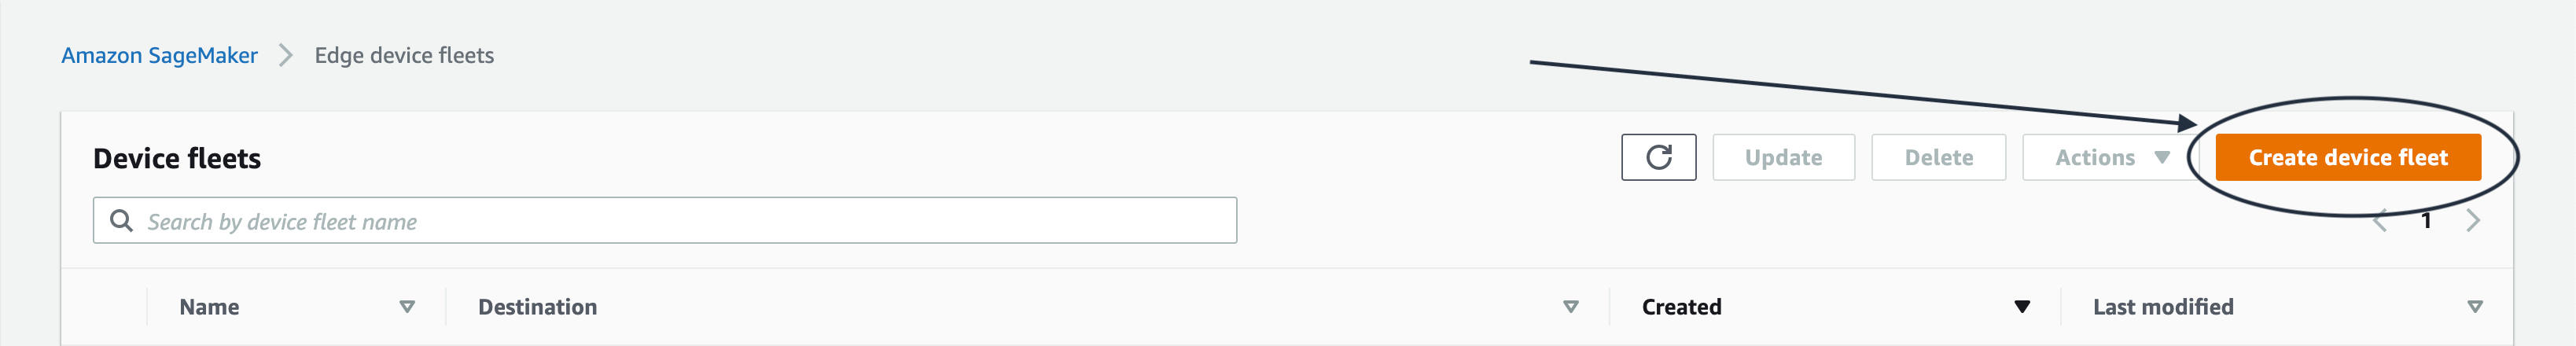Focus the device fleet name search field
Viewport: 2576px width, 346px height.
point(680,221)
